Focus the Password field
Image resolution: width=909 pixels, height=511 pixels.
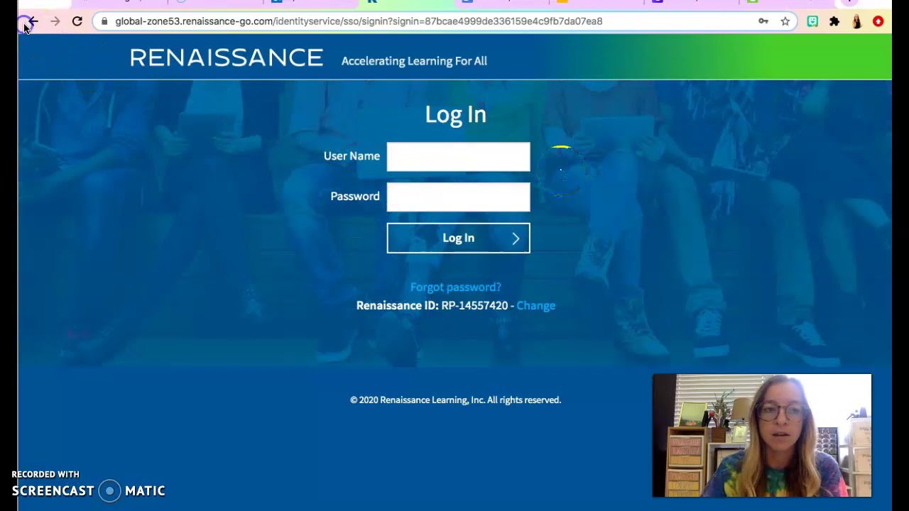click(458, 197)
